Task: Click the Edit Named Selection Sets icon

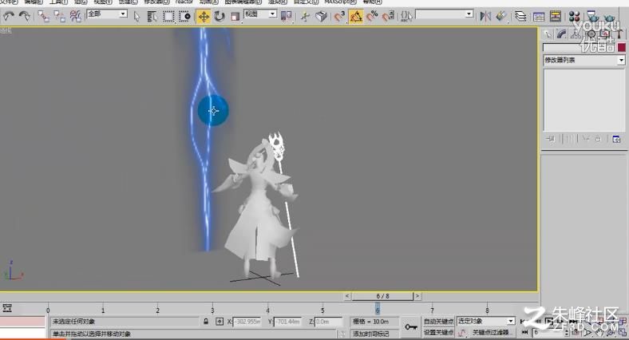Action: (406, 17)
